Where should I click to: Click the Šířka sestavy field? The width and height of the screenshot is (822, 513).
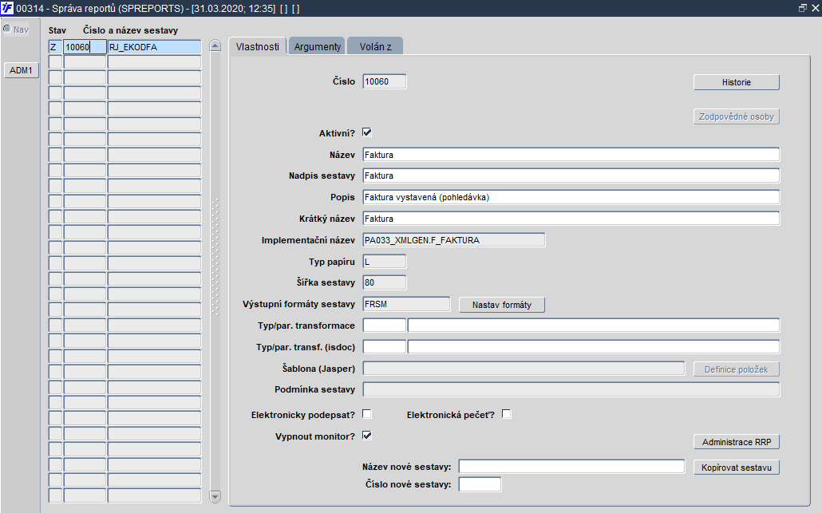(384, 282)
